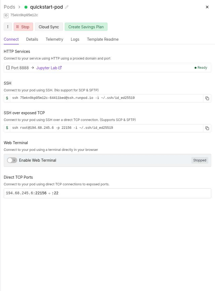The width and height of the screenshot is (215, 291).
Task: Copy the SSH over exposed TCP command
Action: (207, 128)
